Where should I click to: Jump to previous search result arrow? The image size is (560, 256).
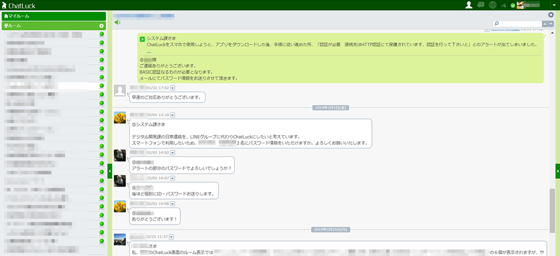coord(545,24)
